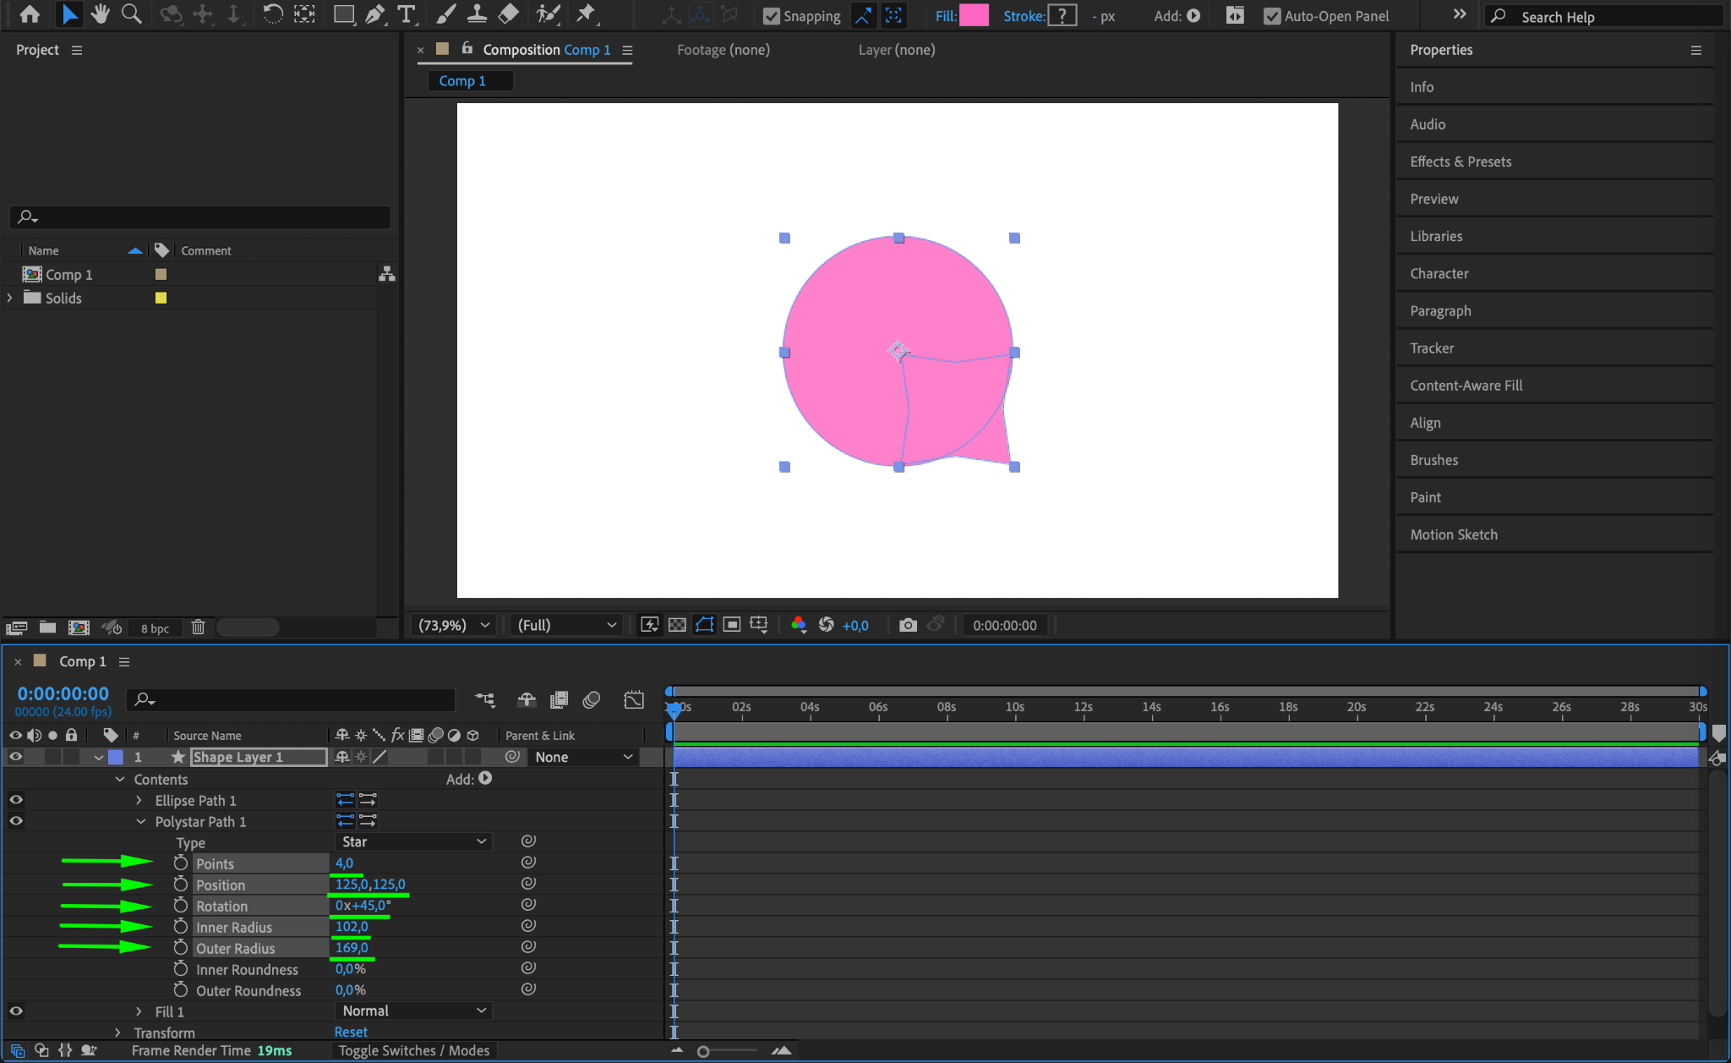Select the Pen tool in toolbar
The height and width of the screenshot is (1063, 1731).
(374, 14)
